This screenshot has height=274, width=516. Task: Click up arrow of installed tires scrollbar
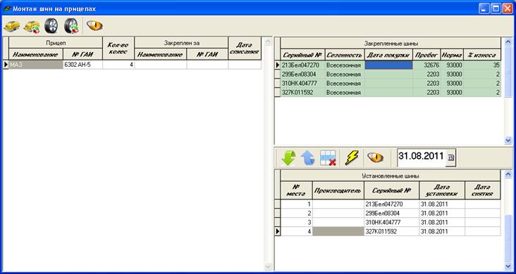click(508, 174)
